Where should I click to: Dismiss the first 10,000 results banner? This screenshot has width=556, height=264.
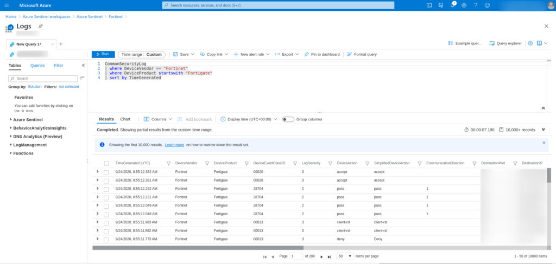click(544, 143)
